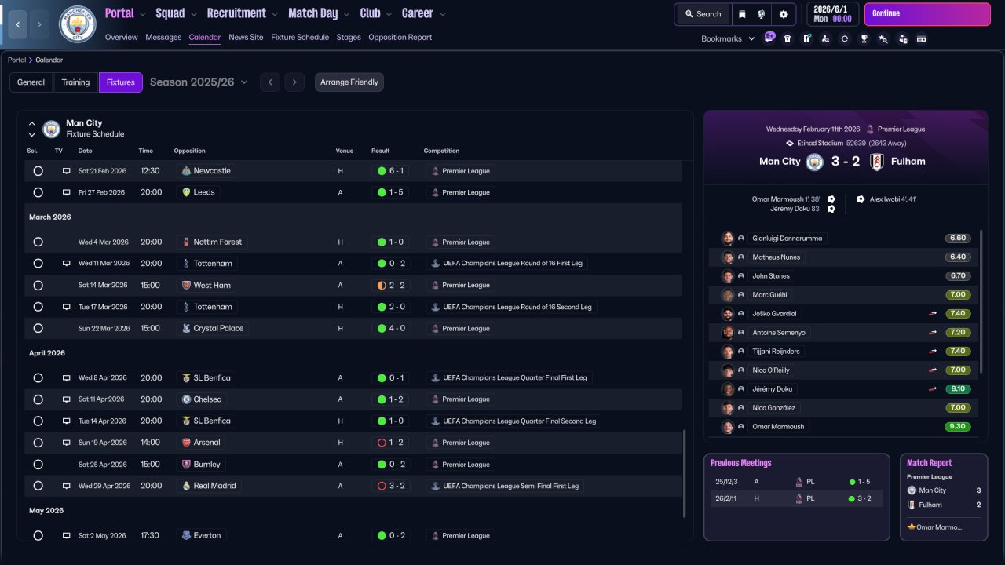Screen dimensions: 1005x565
Task: Open the circular arrows refresh shortcut icon
Action: [845, 38]
